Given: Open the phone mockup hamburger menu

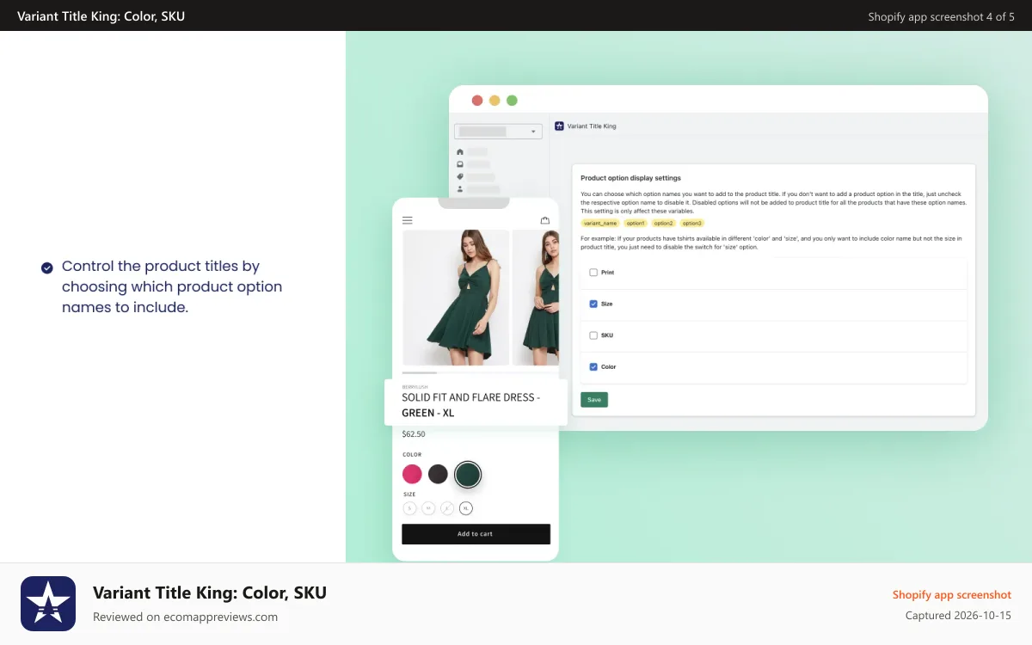Looking at the screenshot, I should pyautogui.click(x=408, y=220).
